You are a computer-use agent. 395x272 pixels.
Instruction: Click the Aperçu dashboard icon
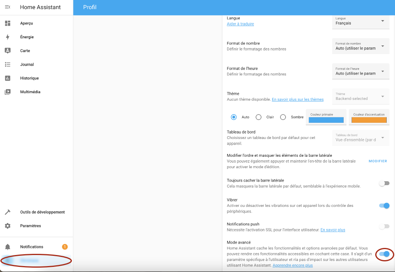pos(8,23)
